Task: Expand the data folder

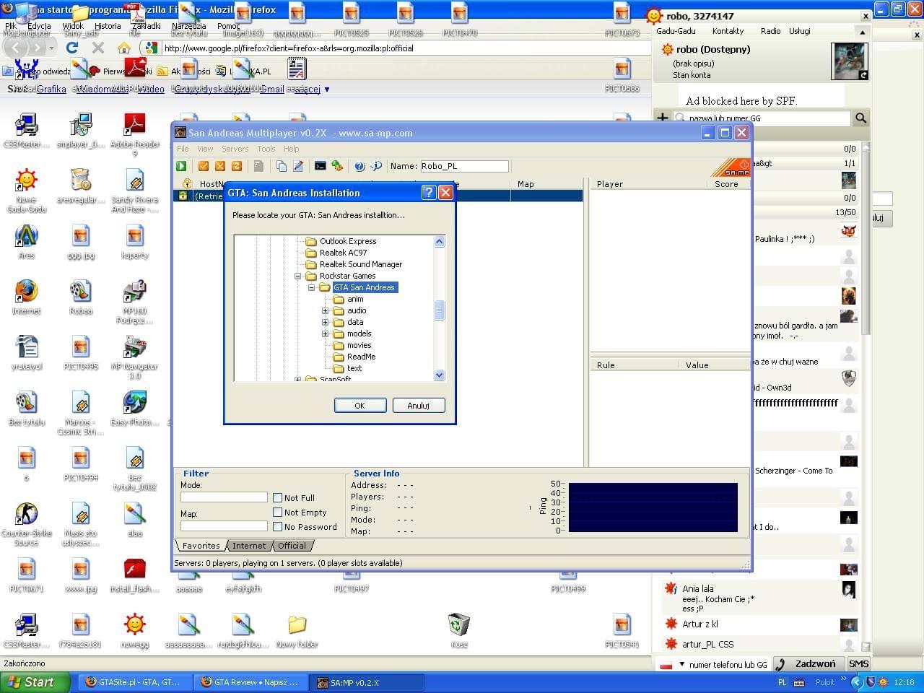Action: 325,322
